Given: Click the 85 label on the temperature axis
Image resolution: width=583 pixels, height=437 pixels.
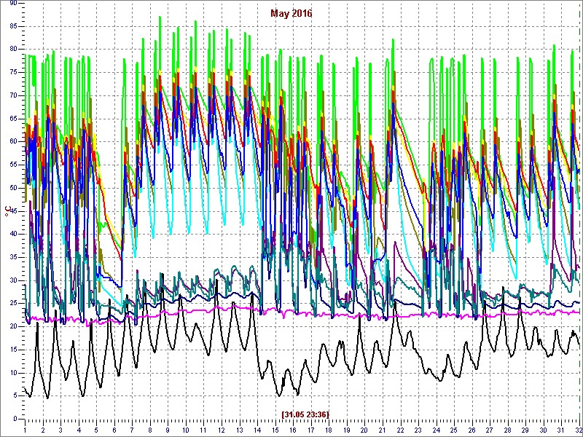Looking at the screenshot, I should (13, 26).
